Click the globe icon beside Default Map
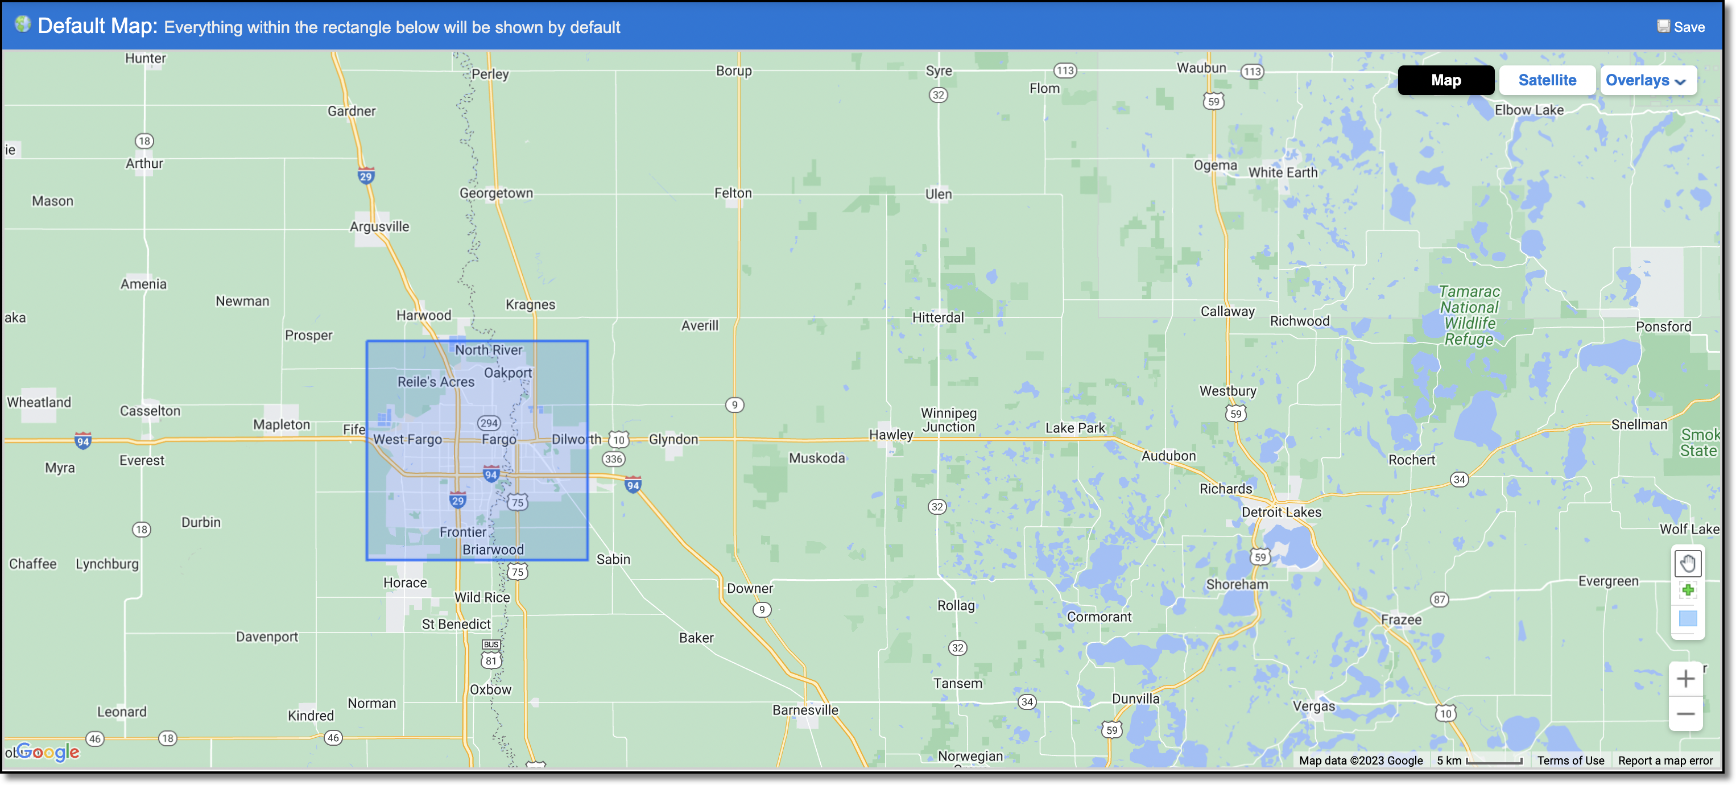 pos(23,24)
